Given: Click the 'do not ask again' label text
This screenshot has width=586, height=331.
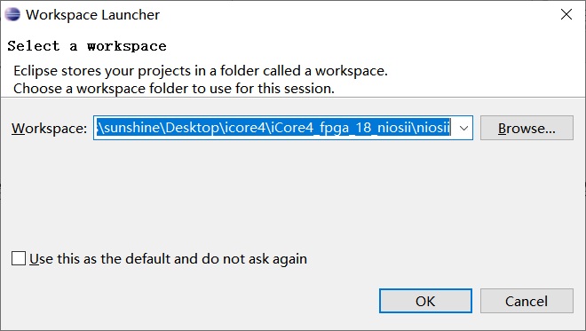Looking at the screenshot, I should [x=254, y=259].
